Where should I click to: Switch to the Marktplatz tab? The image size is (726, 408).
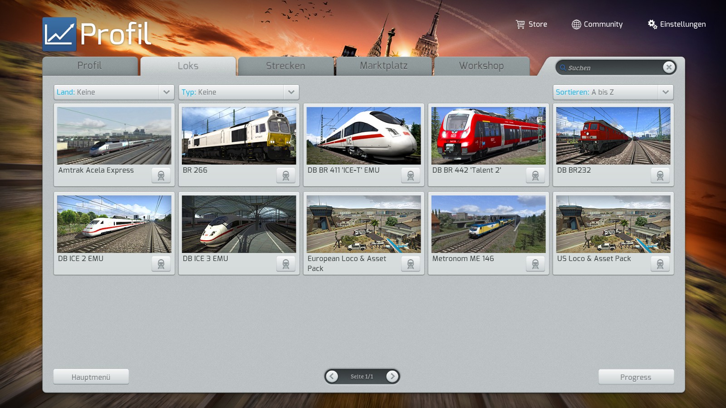[384, 66]
